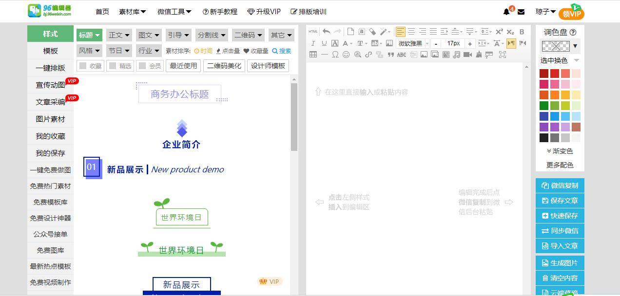Viewport: 620px width, 296px height.
Task: Undo the last edit with the undo arrow
Action: pos(326,31)
